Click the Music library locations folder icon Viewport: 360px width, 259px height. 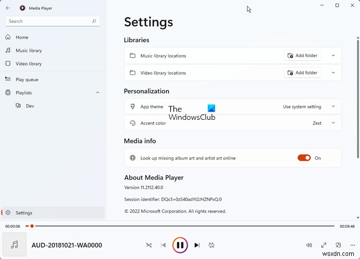(x=133, y=55)
